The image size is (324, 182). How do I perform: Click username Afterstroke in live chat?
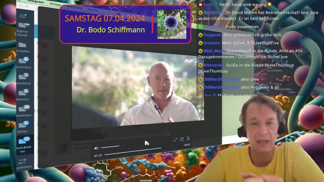(x=214, y=65)
